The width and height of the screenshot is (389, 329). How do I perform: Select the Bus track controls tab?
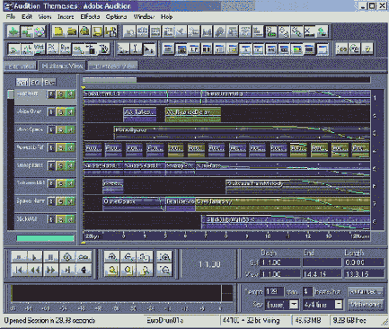(x=49, y=82)
